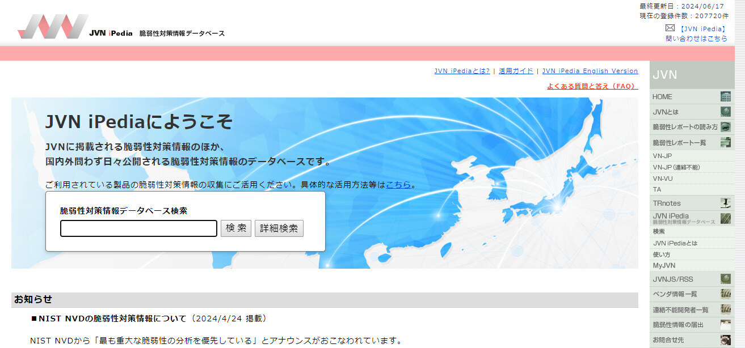This screenshot has height=348, width=745.
Task: Click the HOME icon in the sidebar
Action: pos(726,96)
